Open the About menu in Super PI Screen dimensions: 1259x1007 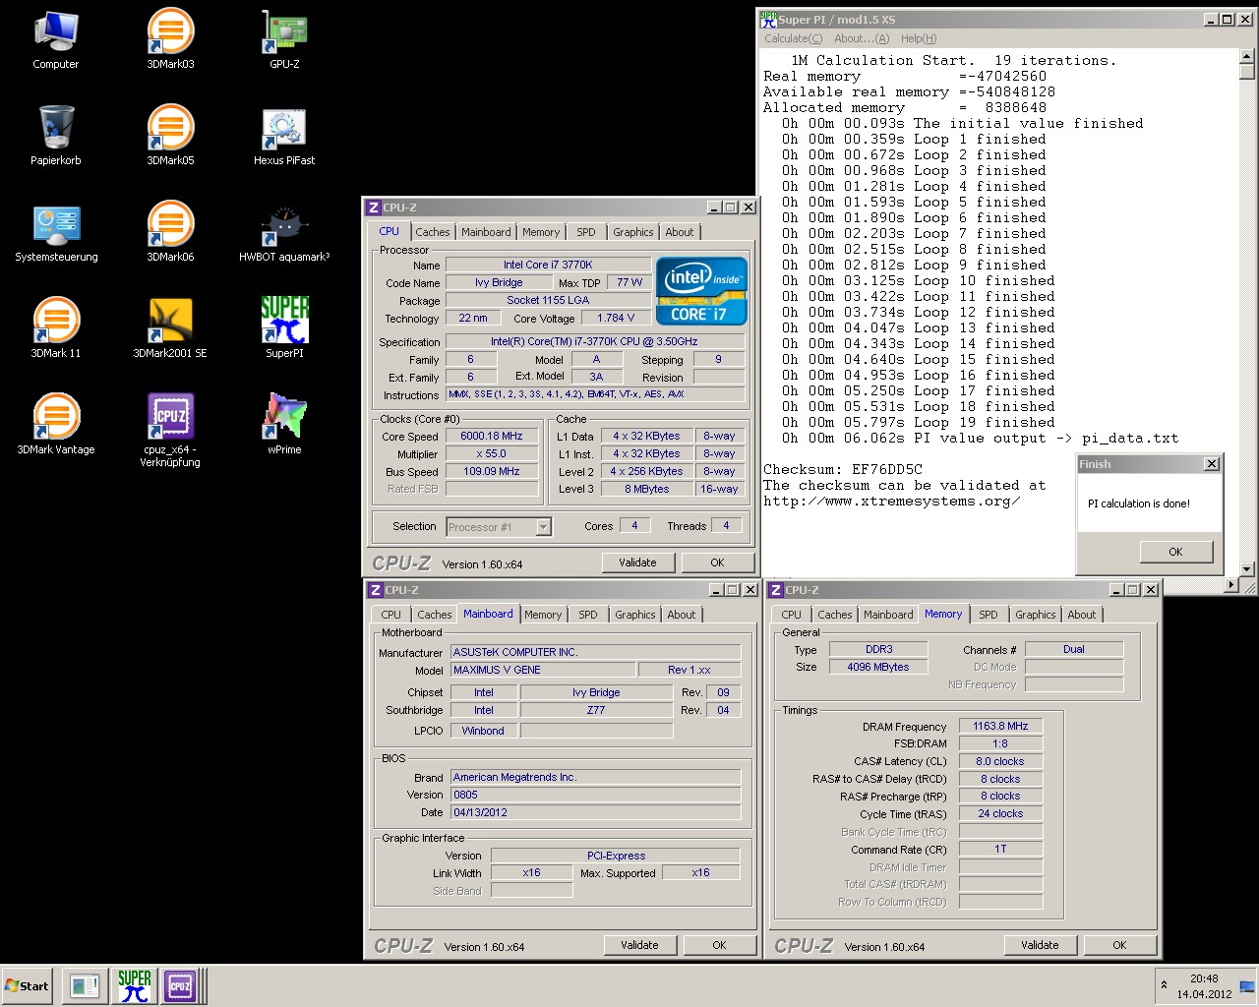pos(861,38)
